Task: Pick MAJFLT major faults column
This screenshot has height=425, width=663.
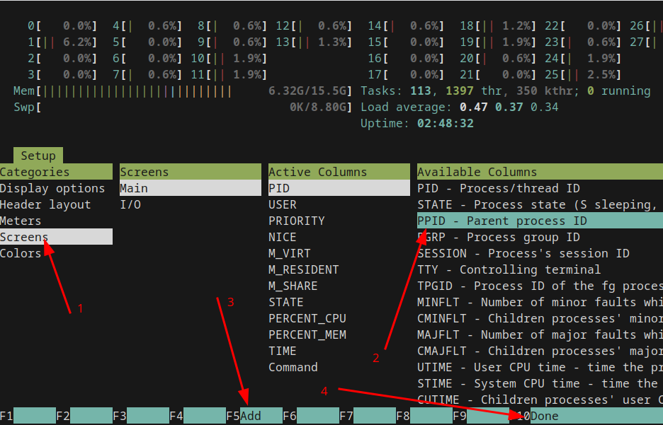Action: [540, 334]
